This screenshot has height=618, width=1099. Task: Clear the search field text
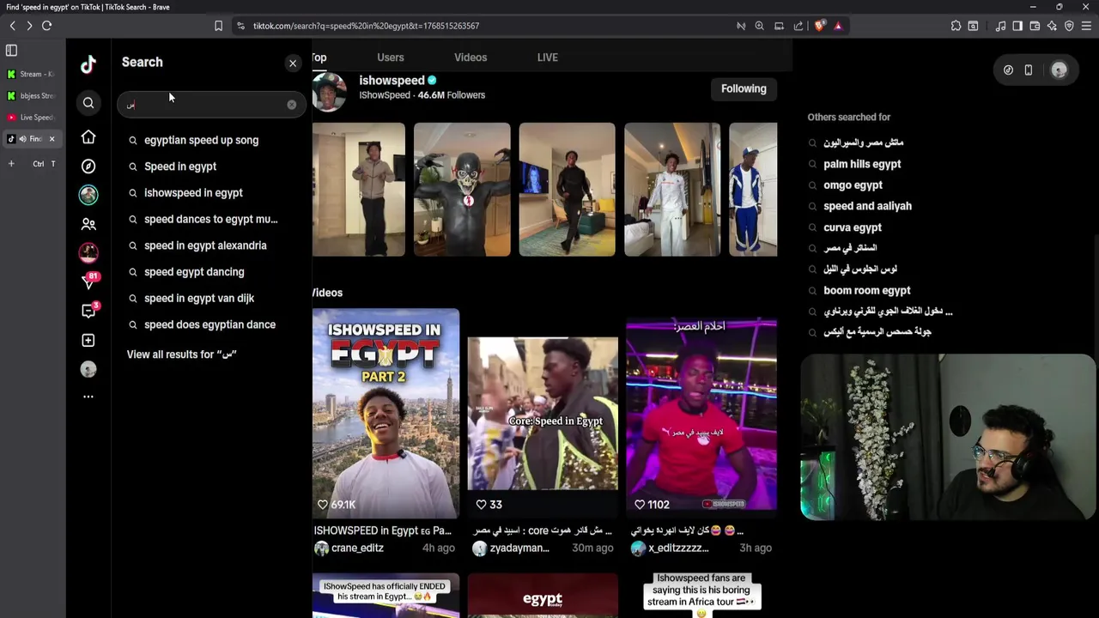(x=292, y=105)
